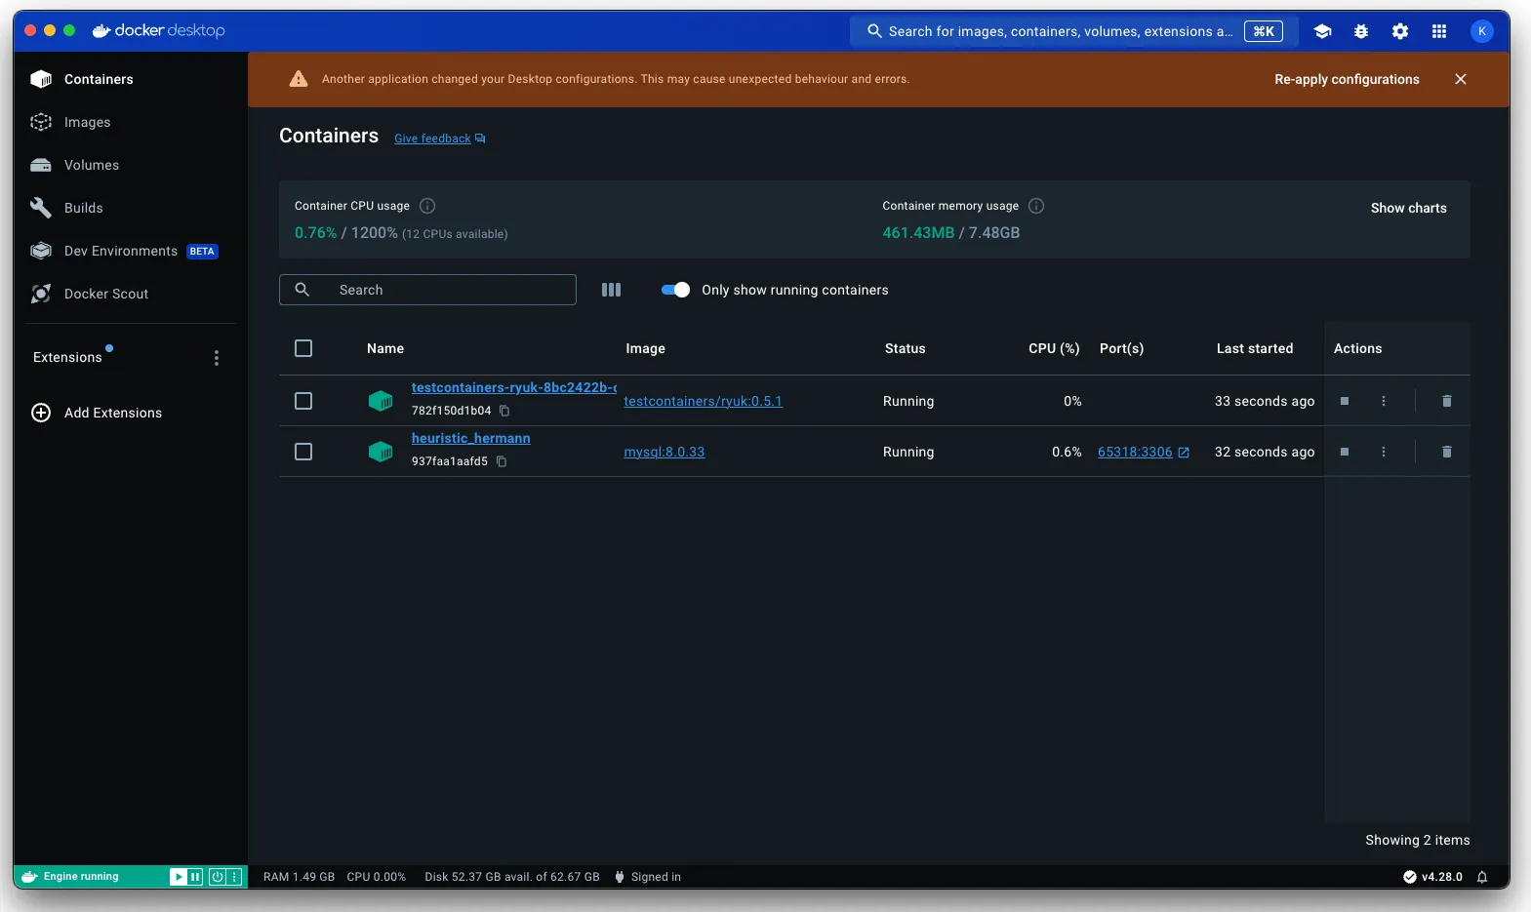Open the apps grid icon in header
The height and width of the screenshot is (912, 1531).
(x=1439, y=31)
